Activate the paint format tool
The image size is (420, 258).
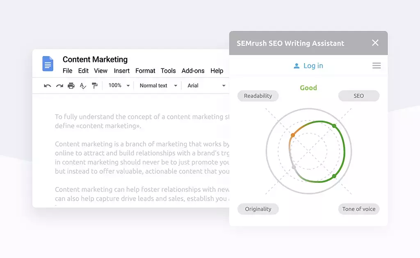pyautogui.click(x=95, y=86)
